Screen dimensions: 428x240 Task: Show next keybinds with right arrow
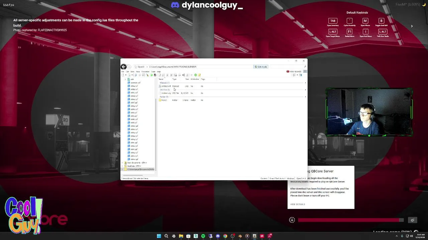[x=412, y=26]
